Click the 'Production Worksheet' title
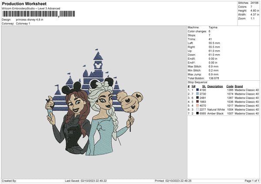Viewport: 261px width, 184px height. point(24,3)
